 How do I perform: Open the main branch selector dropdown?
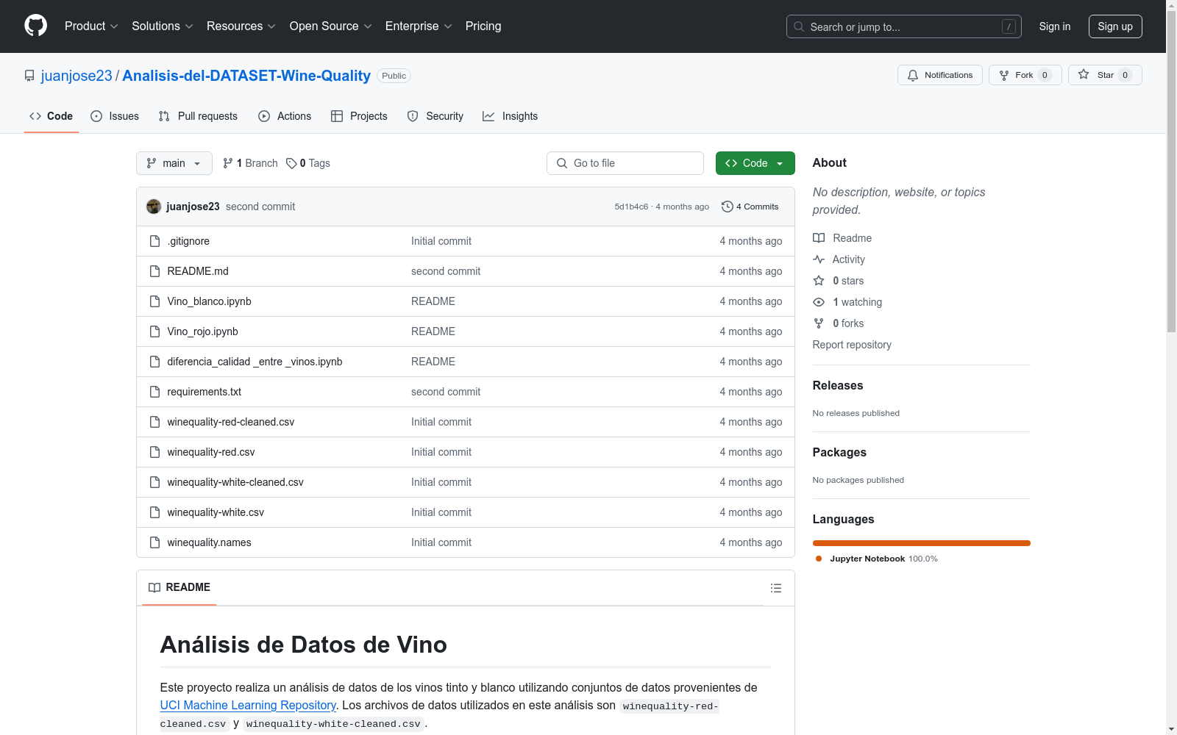(x=174, y=163)
